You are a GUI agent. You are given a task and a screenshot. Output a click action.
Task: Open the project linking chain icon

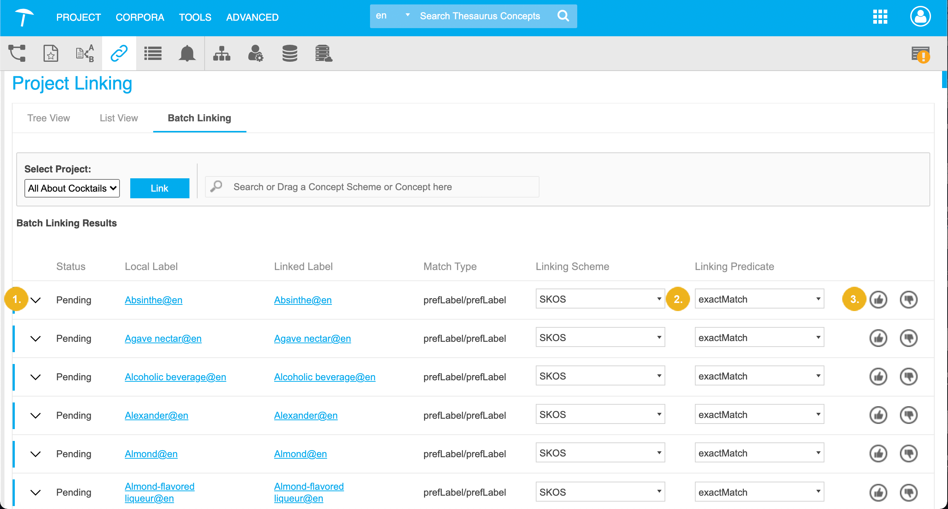point(119,54)
